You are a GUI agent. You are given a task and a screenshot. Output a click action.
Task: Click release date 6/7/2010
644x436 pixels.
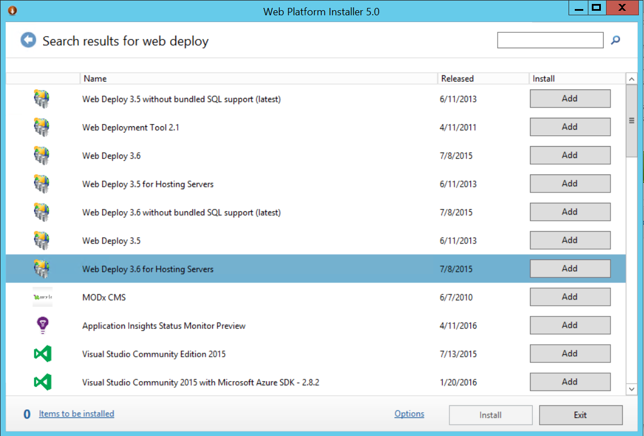[456, 297]
